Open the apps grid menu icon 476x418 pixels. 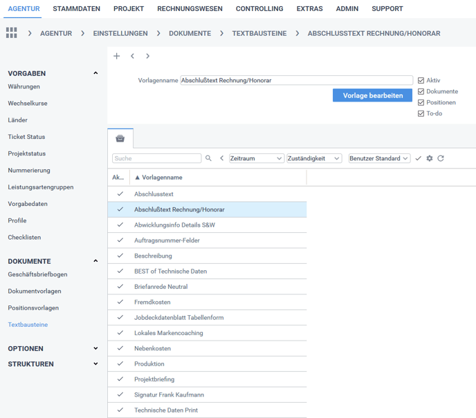[11, 33]
